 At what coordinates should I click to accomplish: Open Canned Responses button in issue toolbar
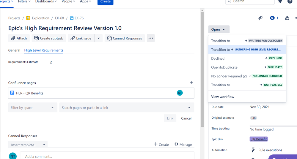(125, 38)
